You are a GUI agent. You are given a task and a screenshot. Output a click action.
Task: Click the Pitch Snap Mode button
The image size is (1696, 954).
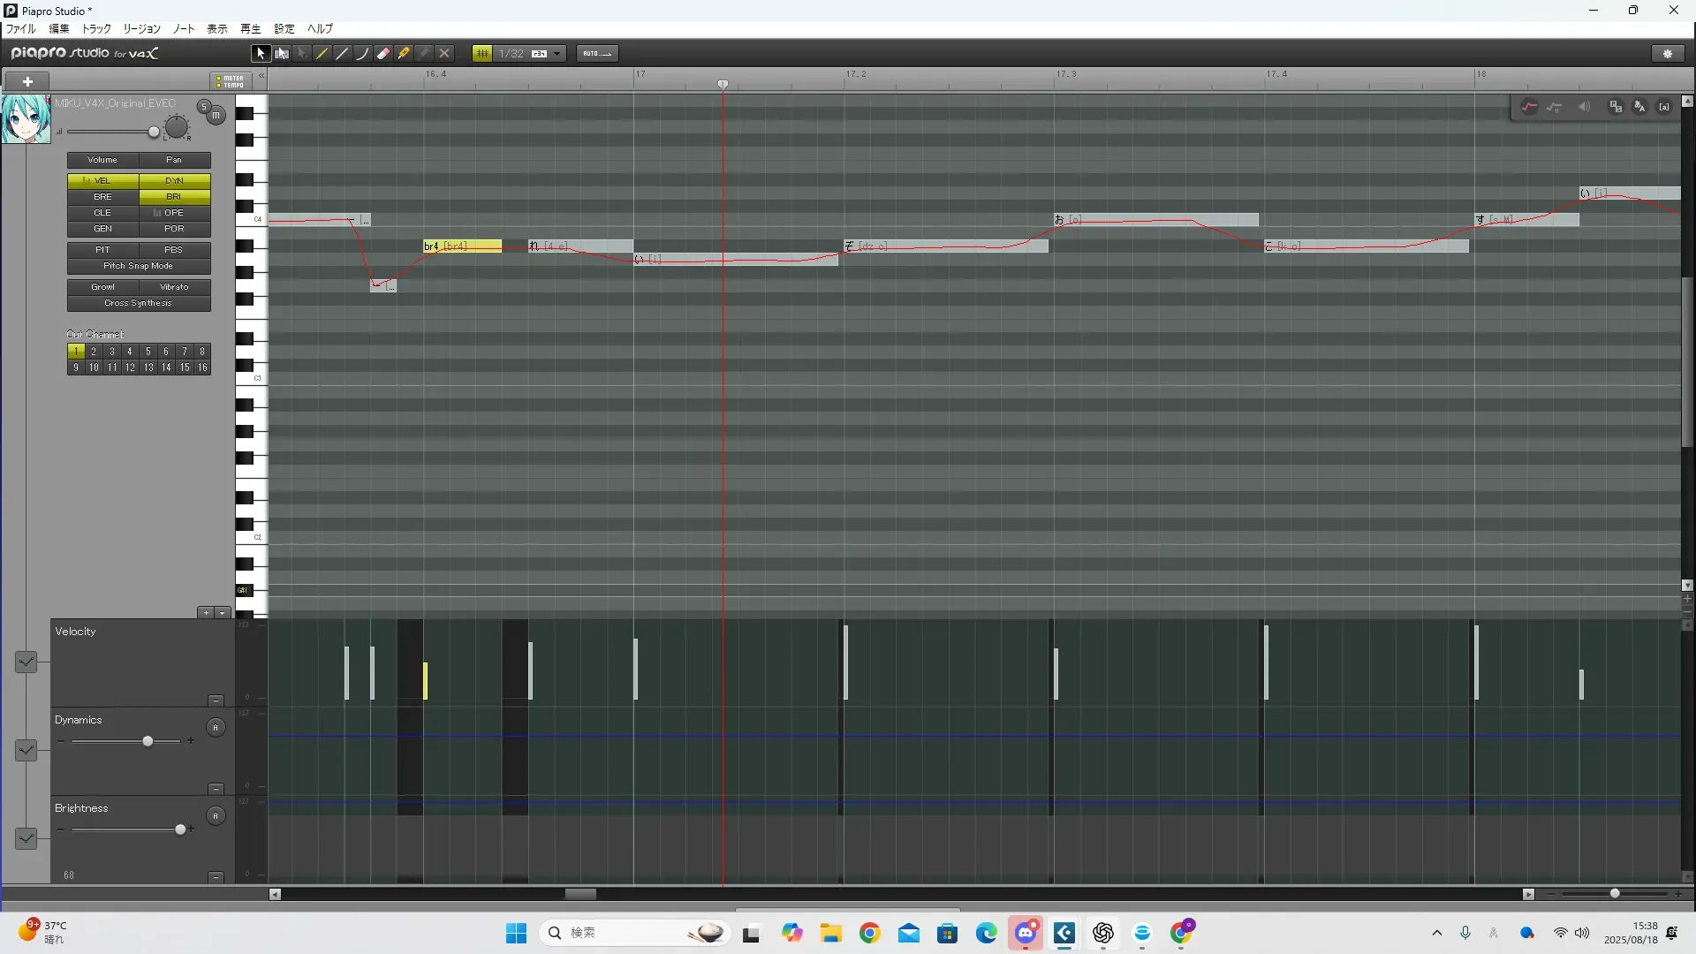click(x=139, y=266)
